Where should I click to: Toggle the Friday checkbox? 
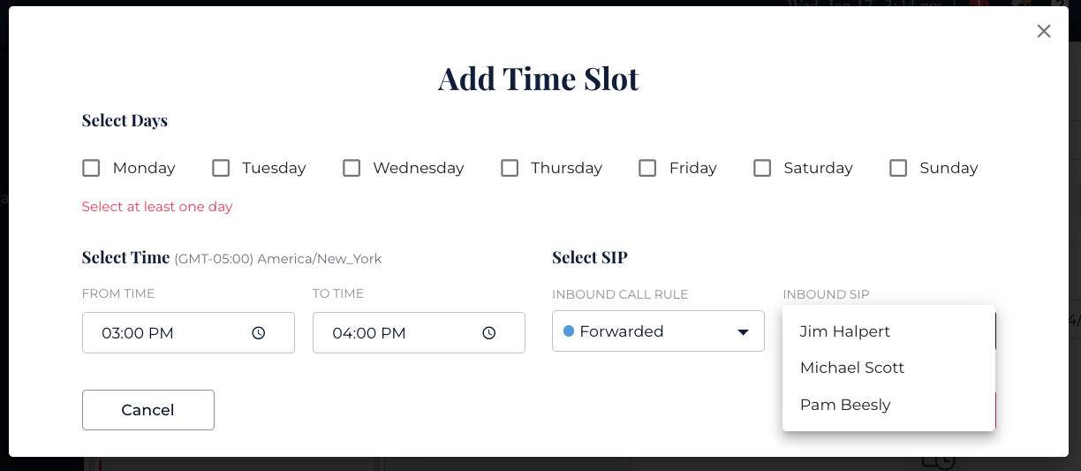tap(647, 168)
